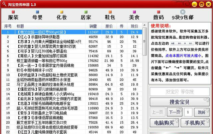Click the 点击本图片可放大缩小 link
Screen dimensions: 213x134
pyautogui.click(x=183, y=56)
